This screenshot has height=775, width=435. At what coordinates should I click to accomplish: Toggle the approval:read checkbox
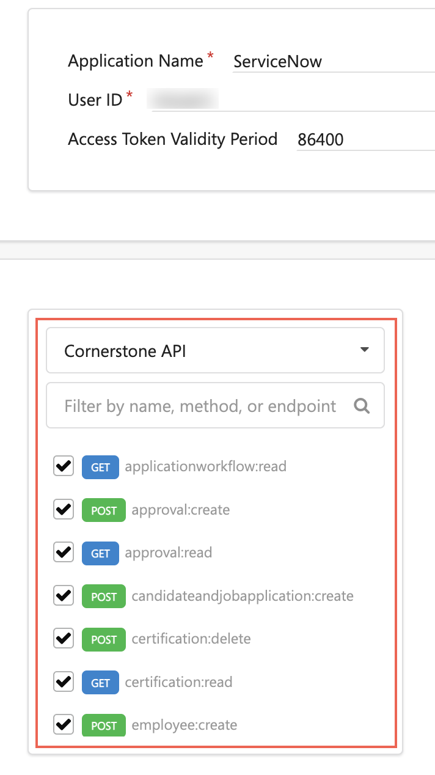[x=64, y=553]
